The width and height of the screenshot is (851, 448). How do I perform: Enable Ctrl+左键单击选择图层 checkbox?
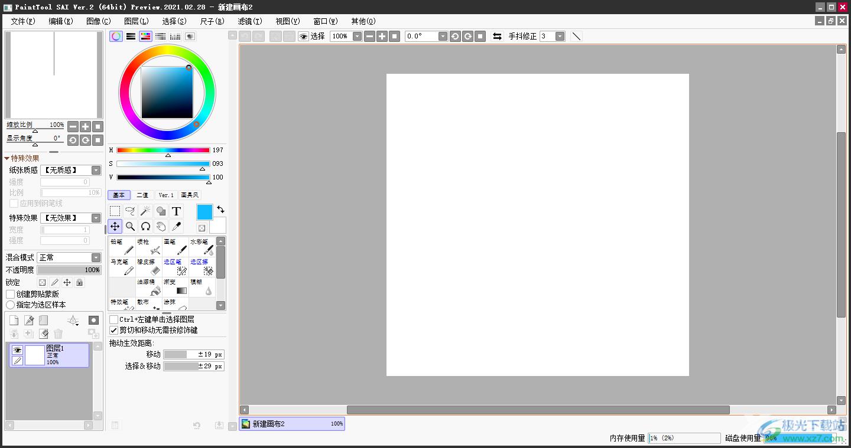tap(114, 319)
